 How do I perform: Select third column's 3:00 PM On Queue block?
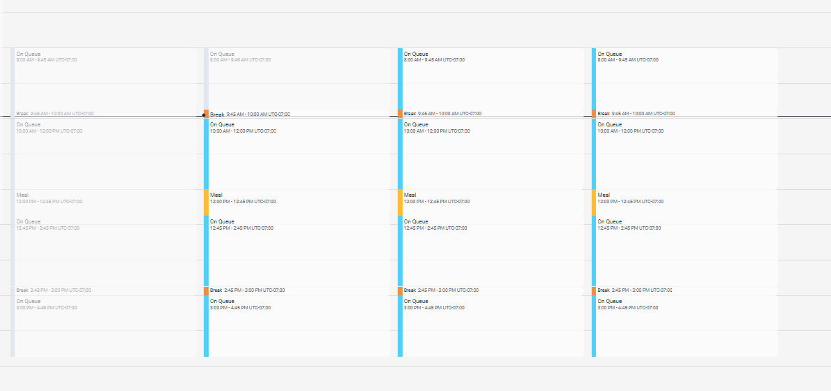491,326
